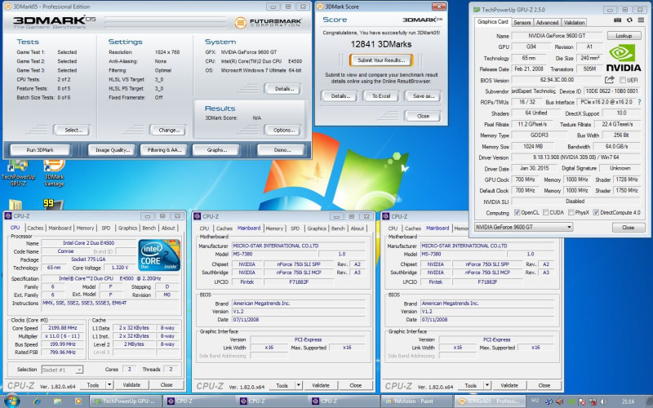Open the media player taskbar icon
653x408 pixels.
click(x=77, y=401)
